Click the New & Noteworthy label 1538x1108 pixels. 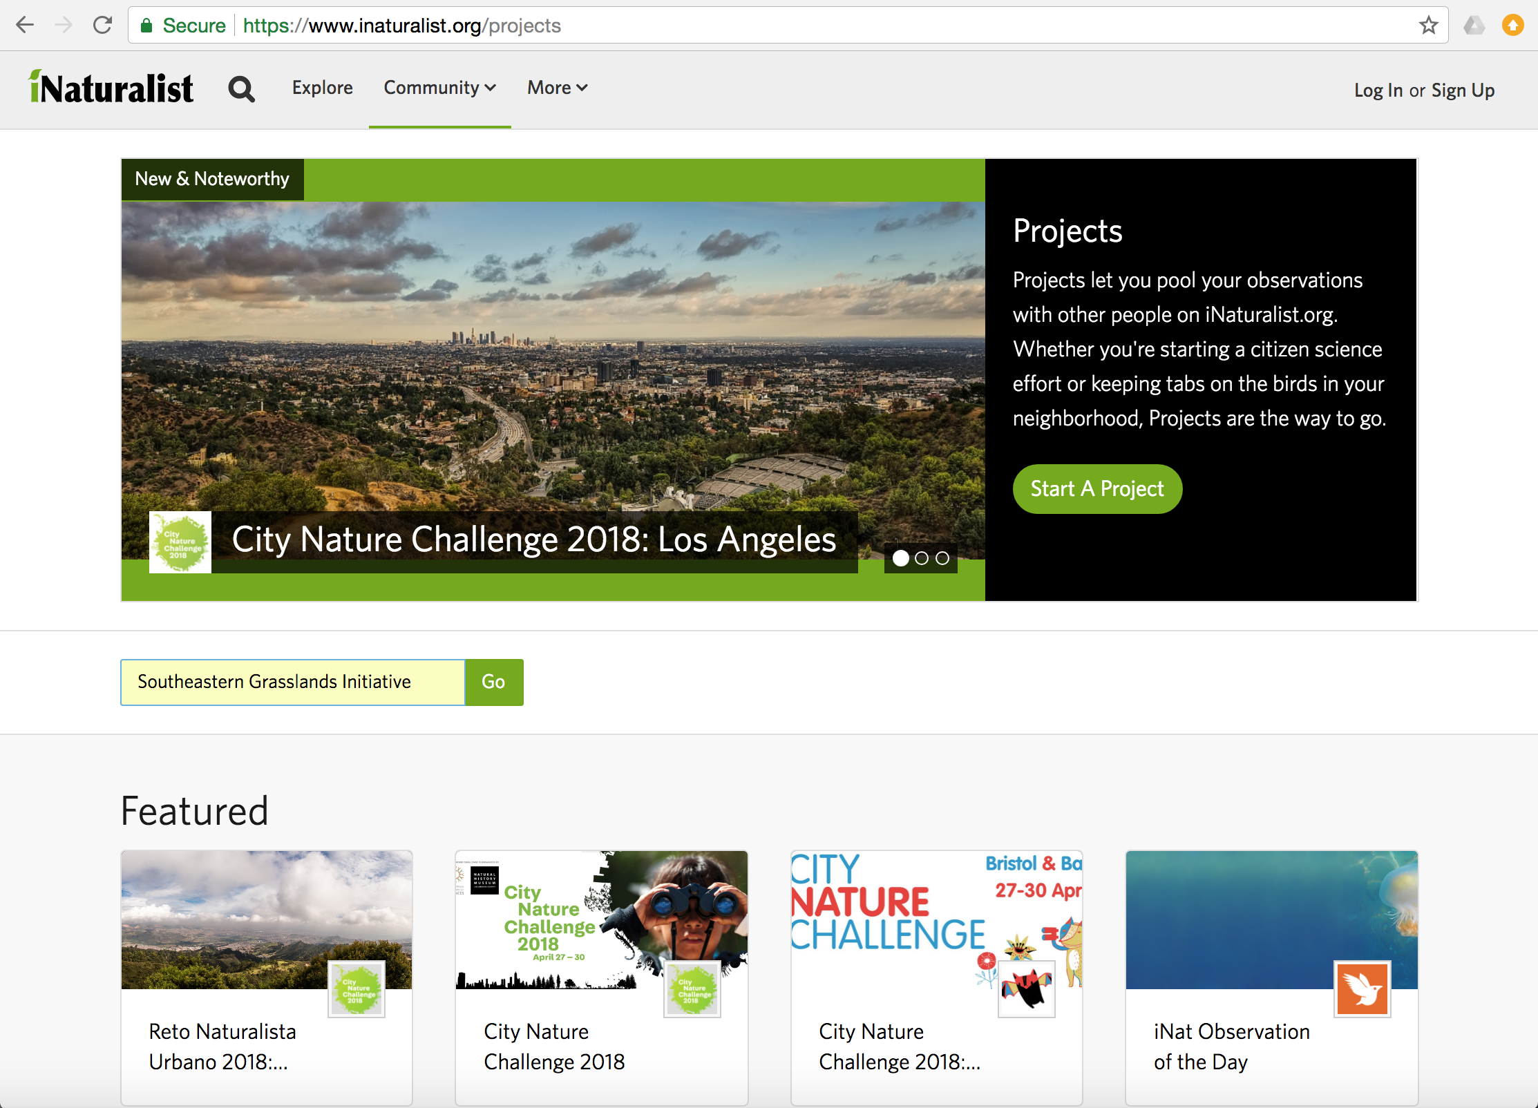[212, 179]
